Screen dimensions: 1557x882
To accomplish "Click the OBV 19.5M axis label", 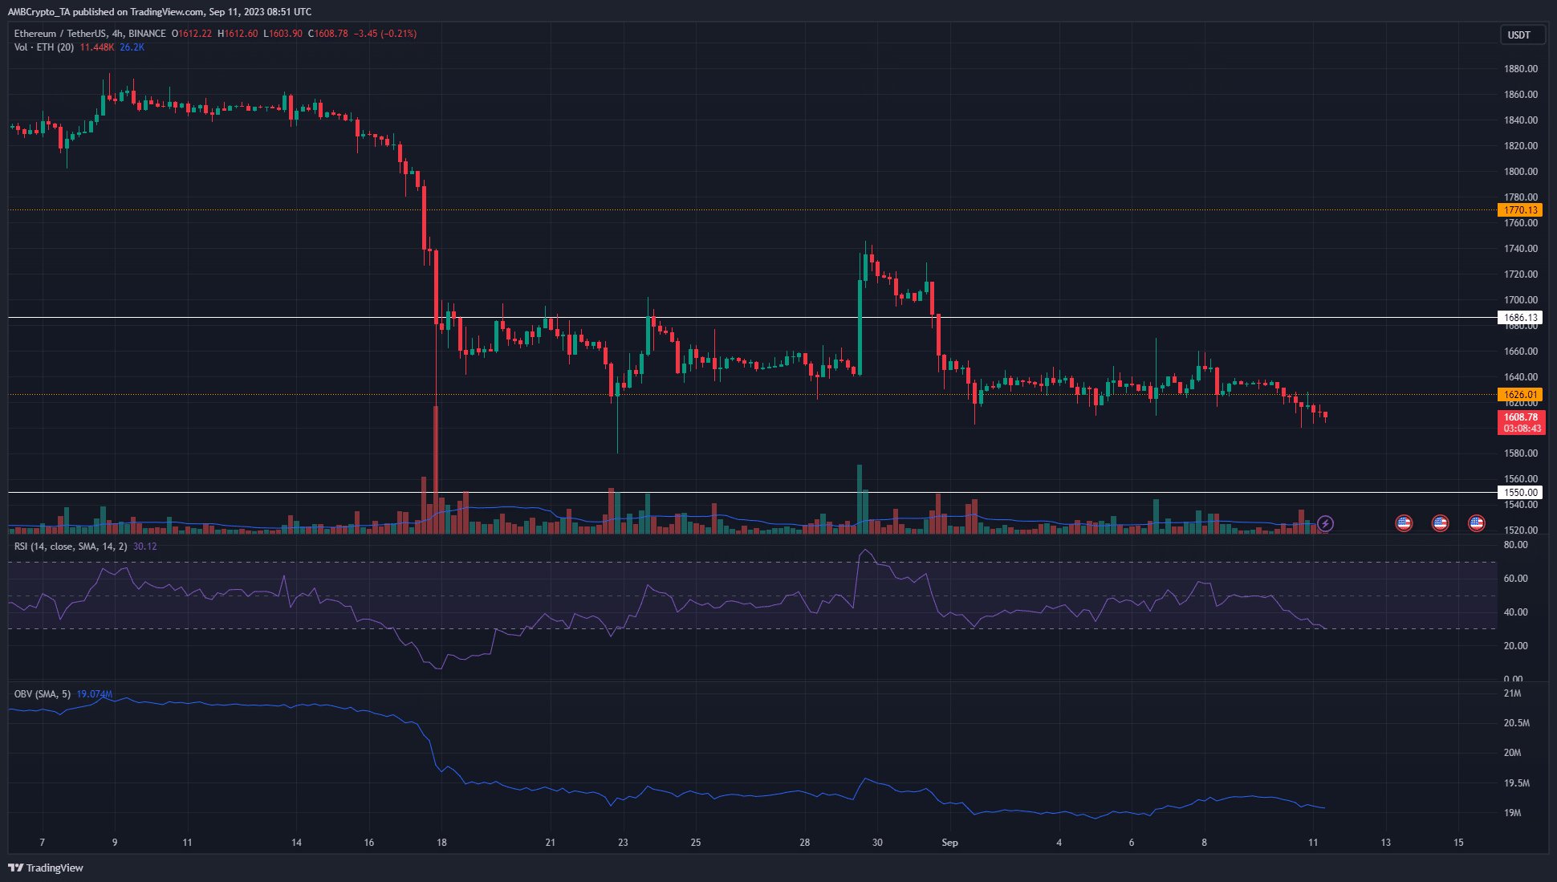I will point(1517,783).
